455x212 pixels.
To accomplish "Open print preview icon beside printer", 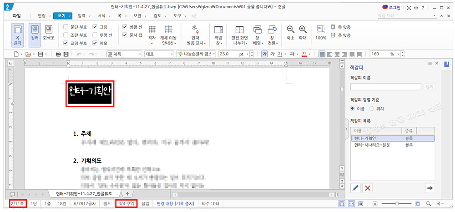I will tap(66, 54).
